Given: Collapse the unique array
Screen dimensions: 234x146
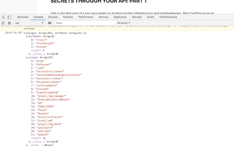Looking at the screenshot, I should (x=27, y=58).
